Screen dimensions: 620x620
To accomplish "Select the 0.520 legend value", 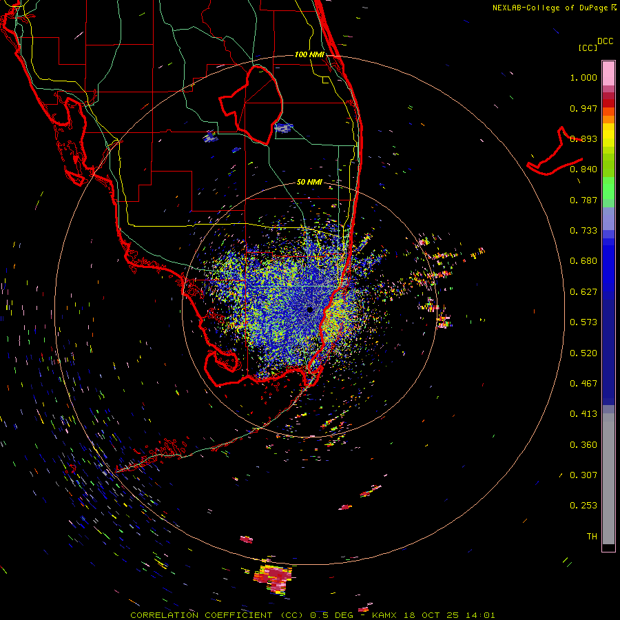I will (x=583, y=353).
